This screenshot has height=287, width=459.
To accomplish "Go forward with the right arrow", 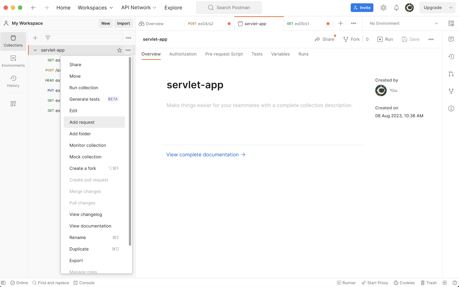I will 46,8.
